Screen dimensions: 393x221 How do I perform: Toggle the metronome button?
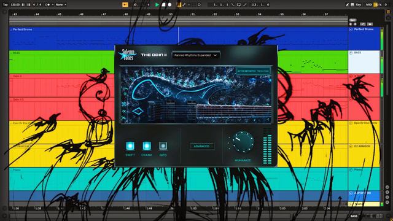point(47,4)
